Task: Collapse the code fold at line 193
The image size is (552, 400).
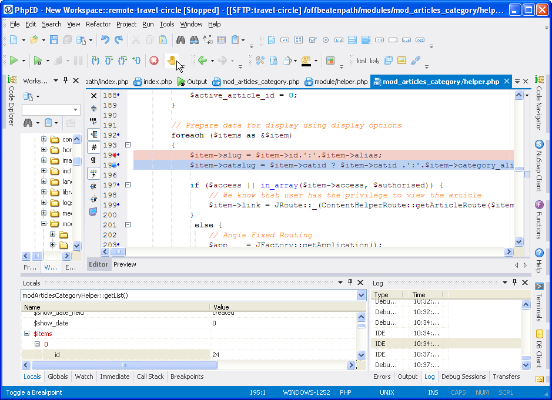Action: click(x=128, y=145)
